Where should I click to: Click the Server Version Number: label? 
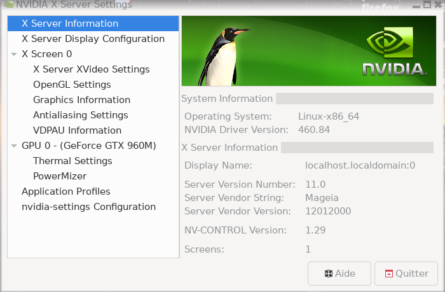click(x=240, y=184)
